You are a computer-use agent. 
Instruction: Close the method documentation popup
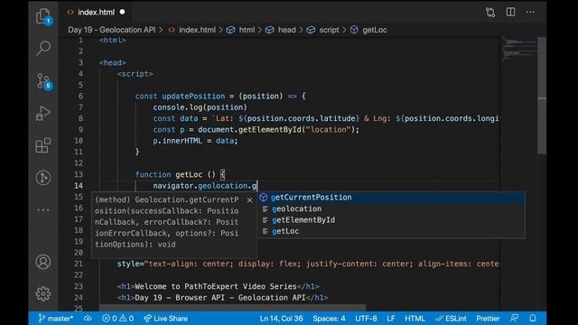click(249, 200)
